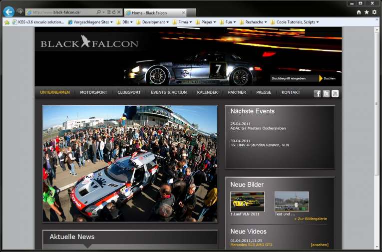Stop loading with the X in address bar
The image size is (382, 252).
coord(119,12)
